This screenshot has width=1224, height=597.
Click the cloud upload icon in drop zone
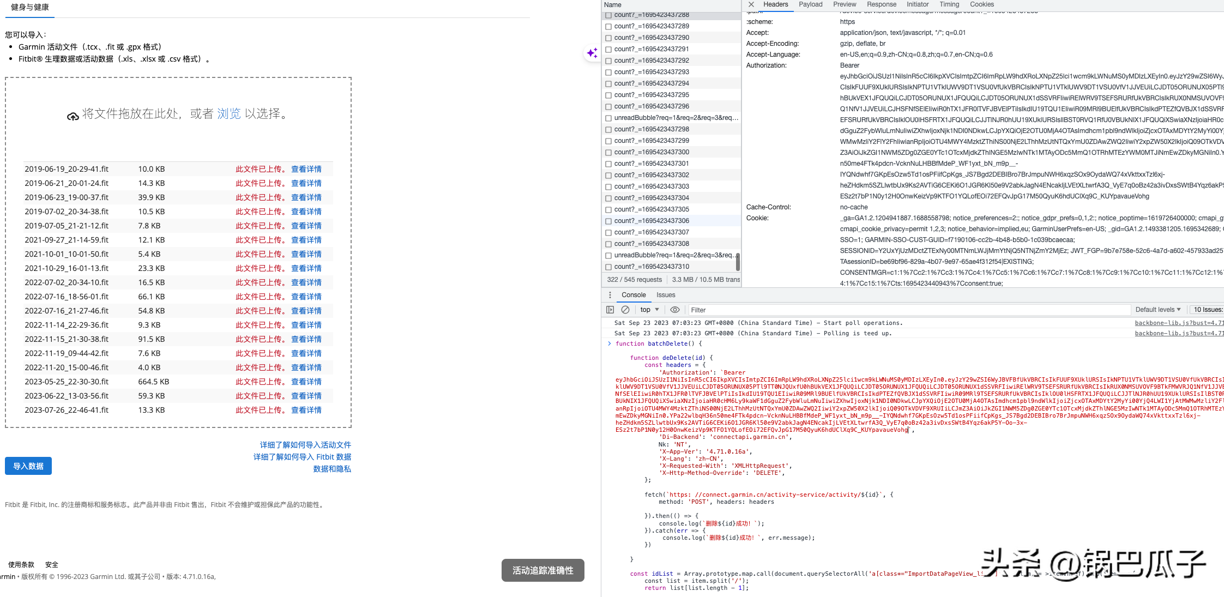73,116
